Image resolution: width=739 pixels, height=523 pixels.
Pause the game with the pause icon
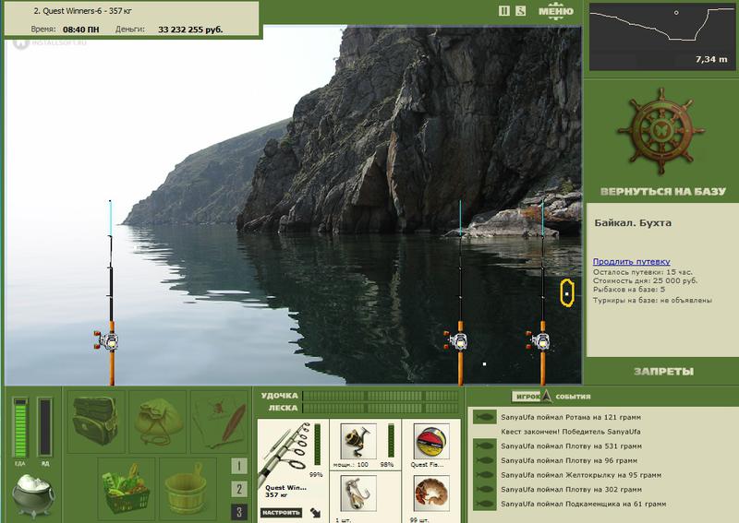[x=503, y=11]
